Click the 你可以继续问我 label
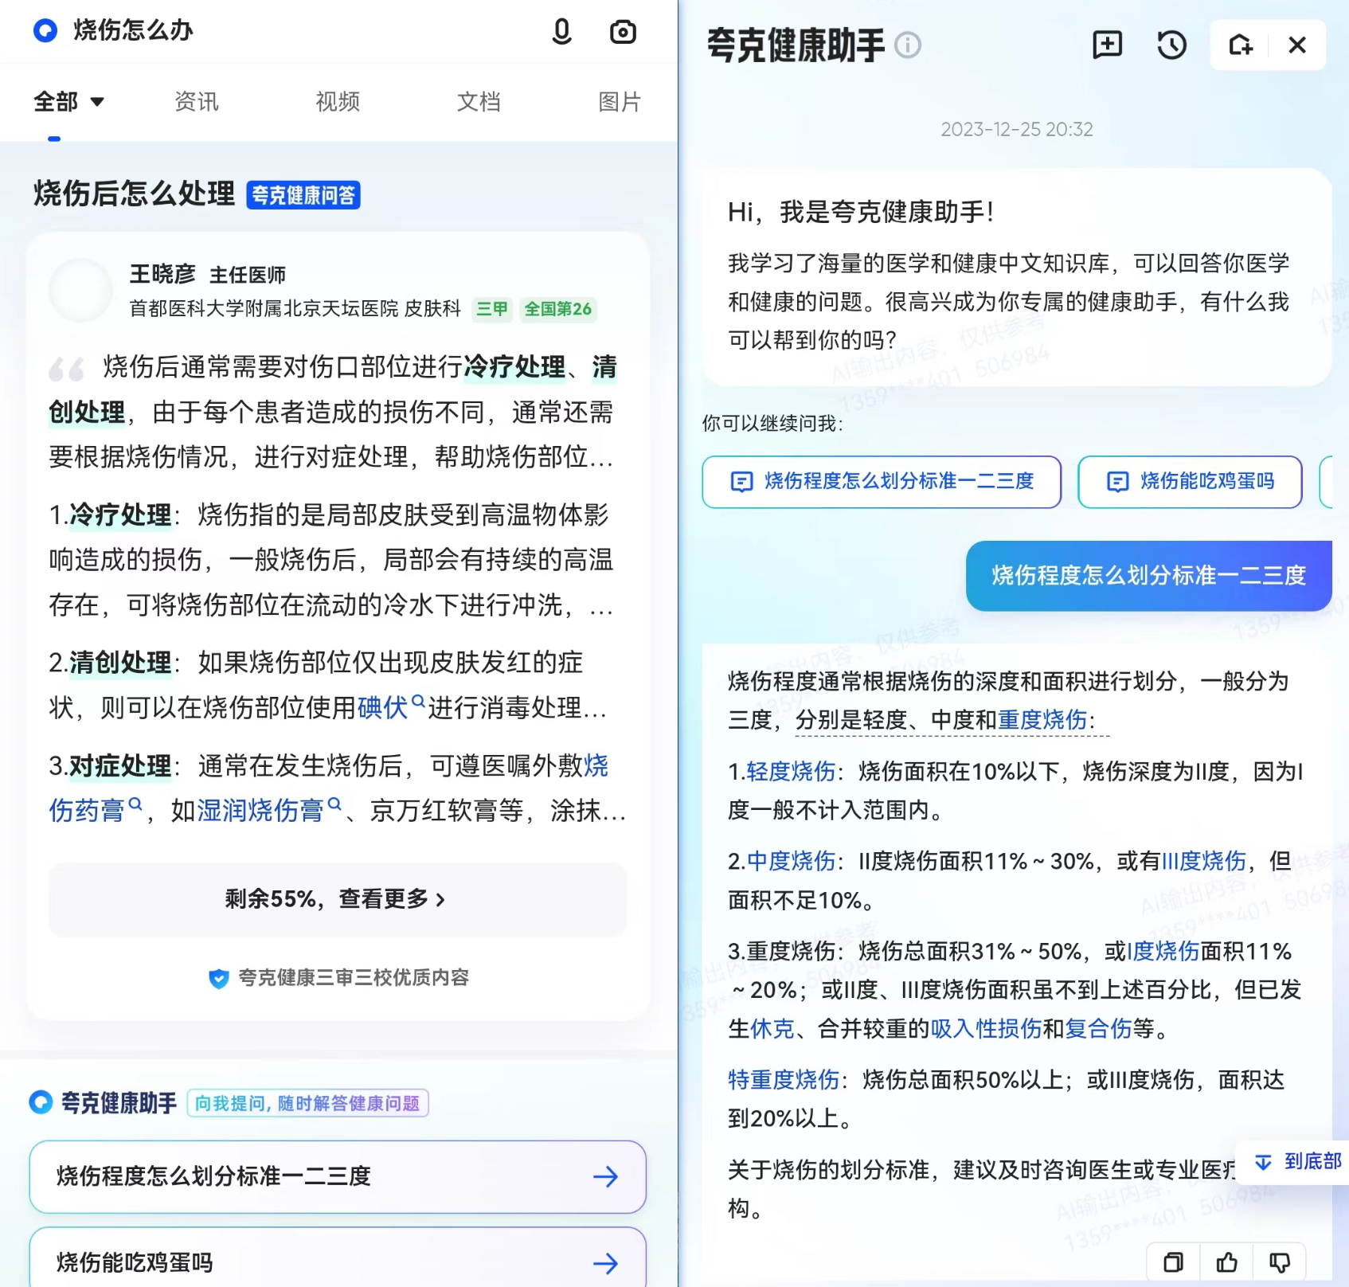 click(772, 424)
